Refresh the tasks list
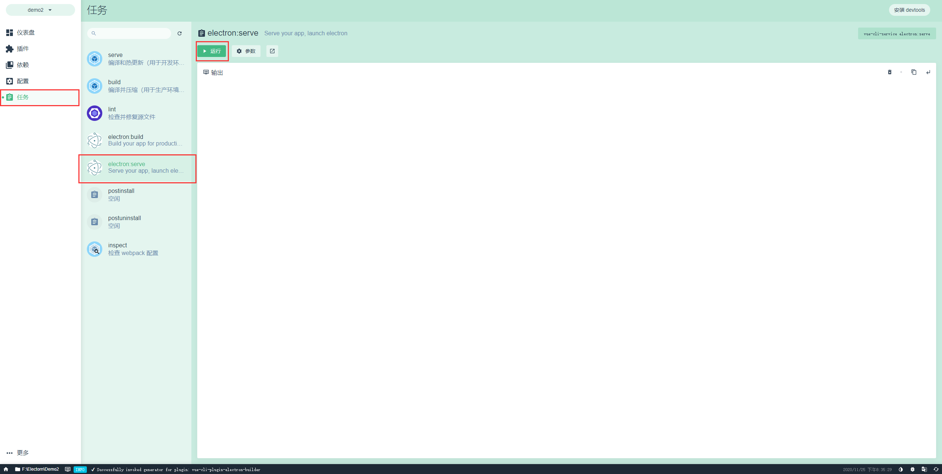942x474 pixels. click(x=180, y=33)
